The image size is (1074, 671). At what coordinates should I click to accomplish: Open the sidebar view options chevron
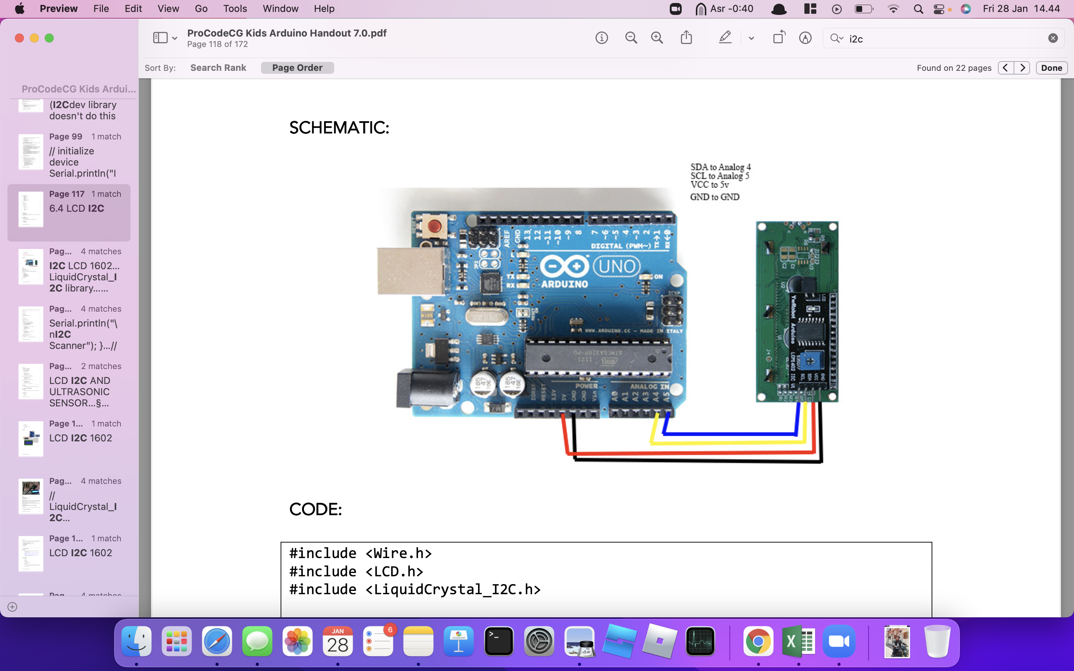pyautogui.click(x=175, y=39)
